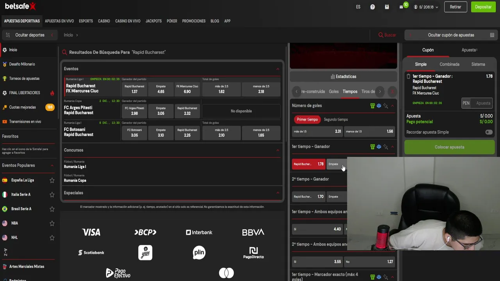The image size is (500, 281).
Task: Select menos de 1.5 at 1.56
Action: click(369, 132)
